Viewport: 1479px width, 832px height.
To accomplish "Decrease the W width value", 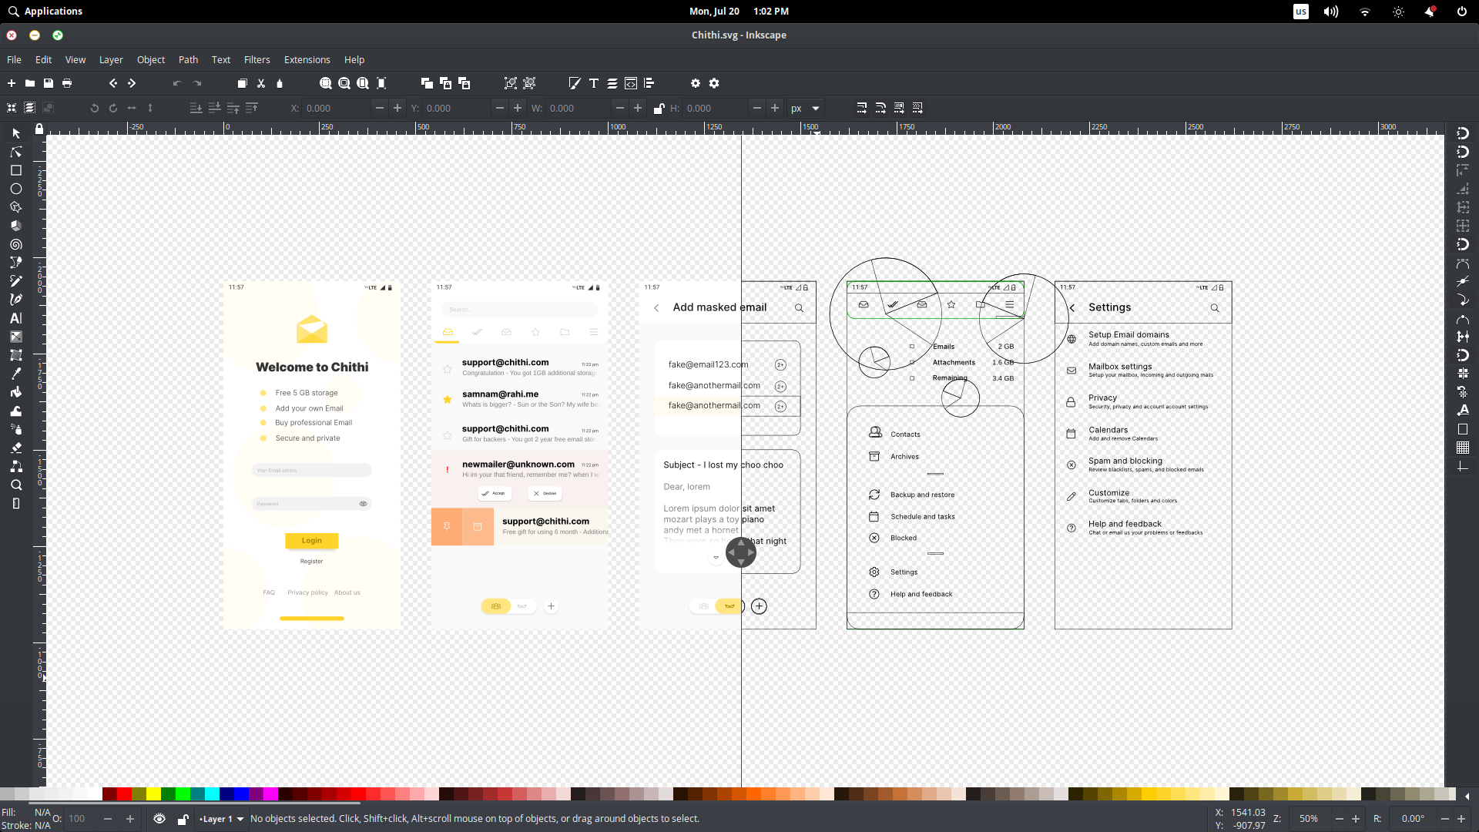I will pos(620,108).
